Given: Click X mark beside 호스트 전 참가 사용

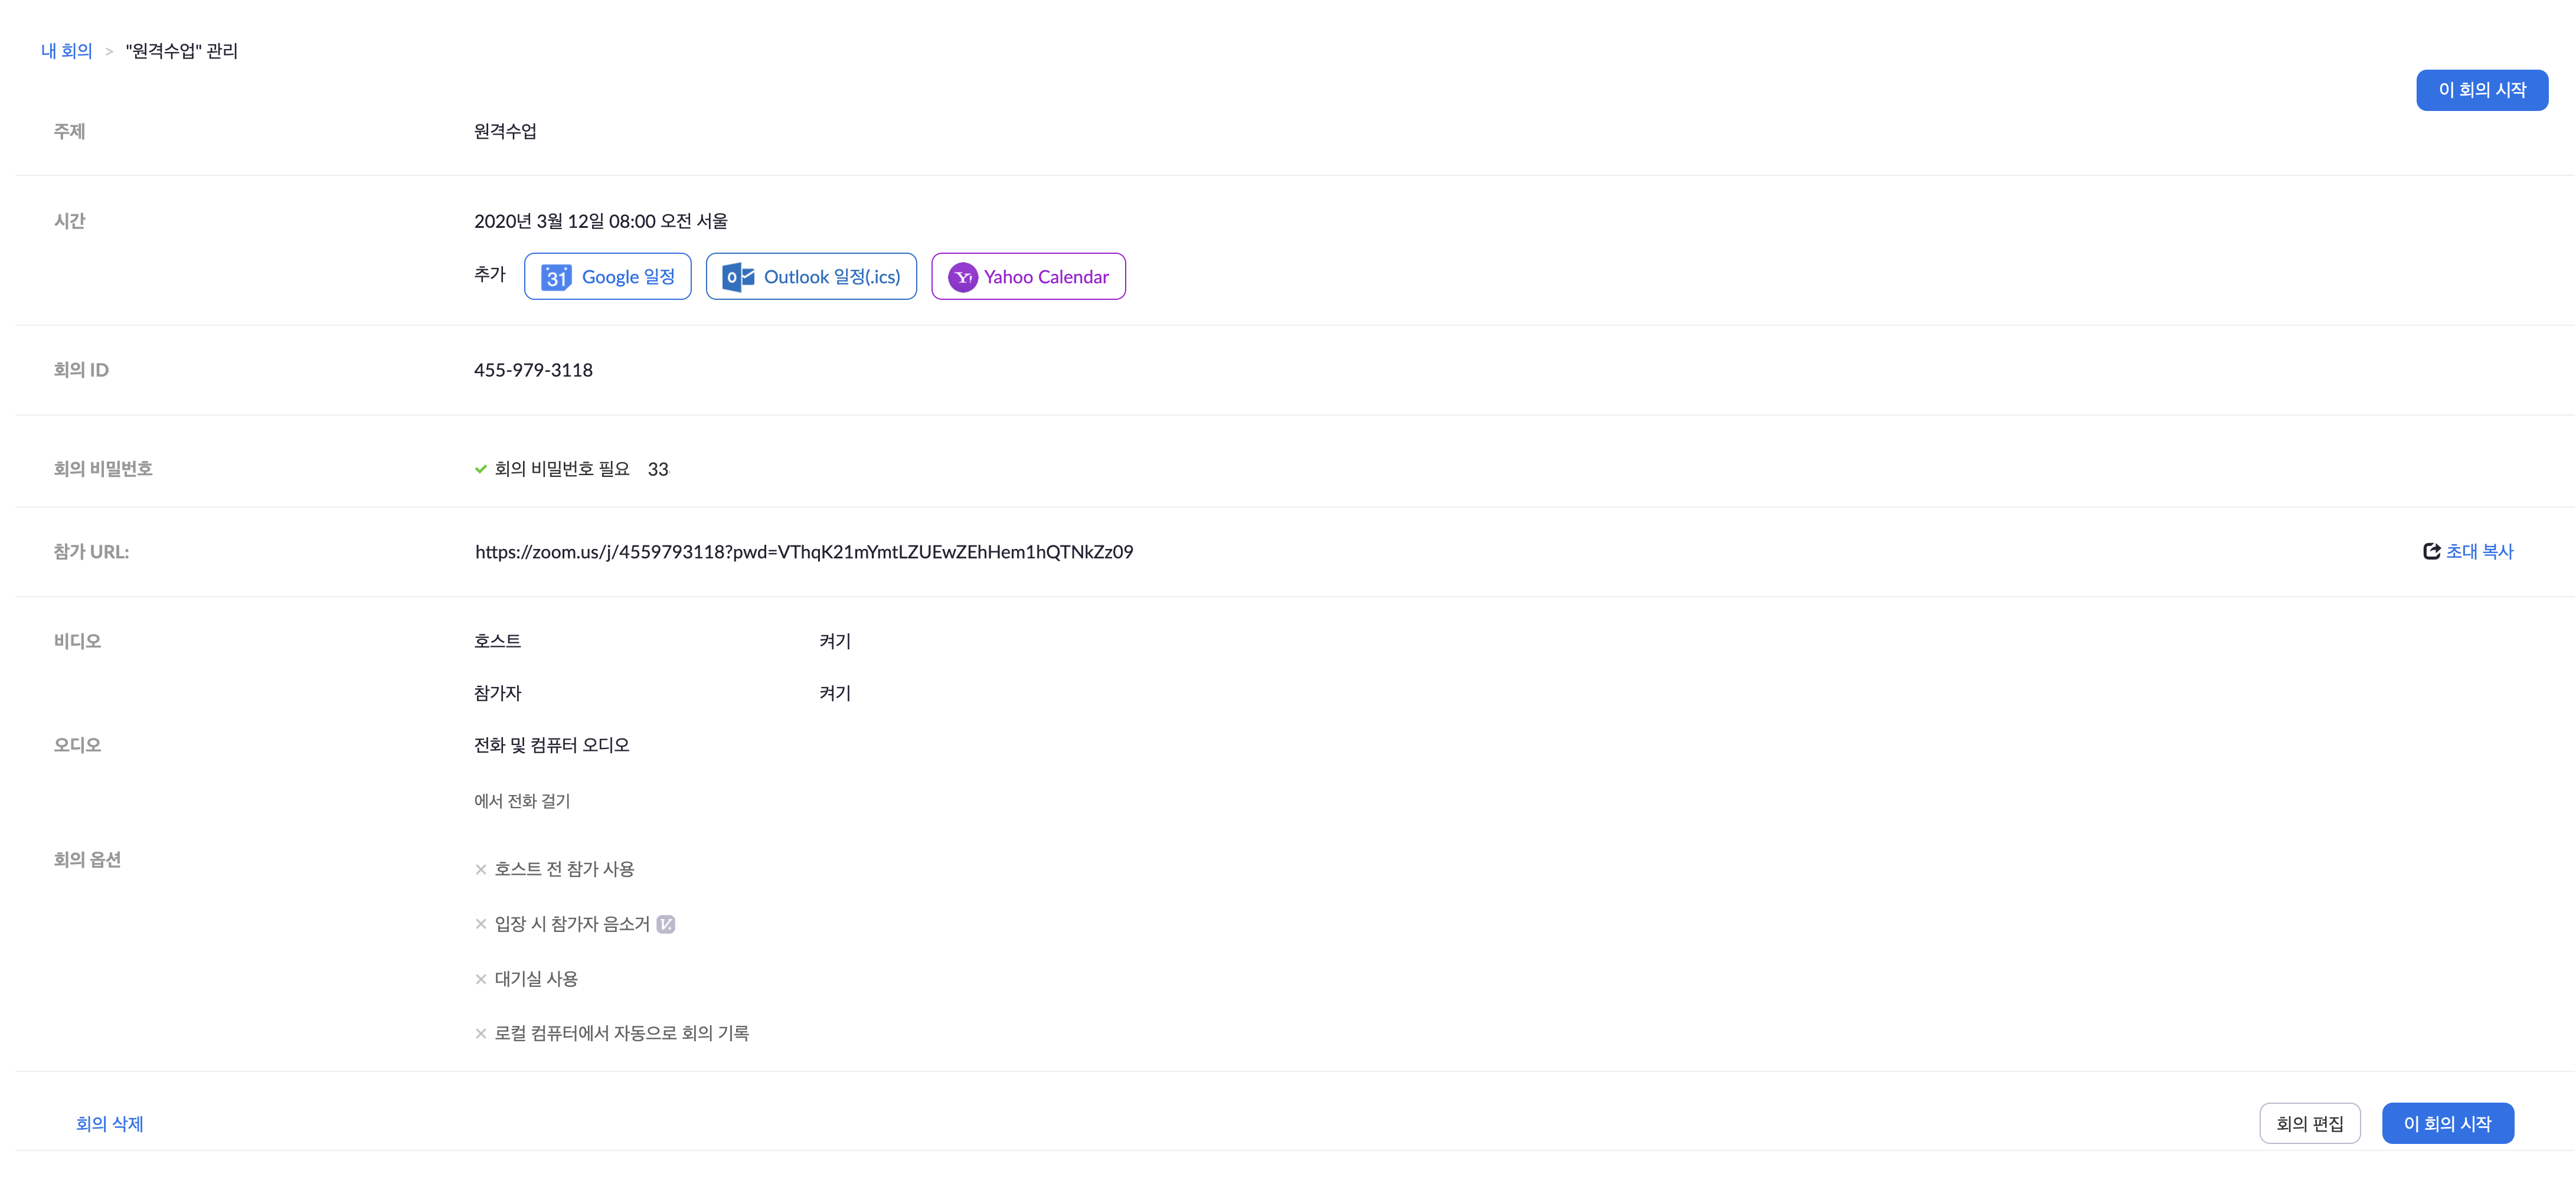Looking at the screenshot, I should [x=481, y=869].
